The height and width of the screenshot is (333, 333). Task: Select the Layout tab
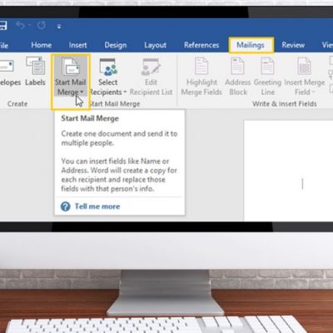point(155,45)
